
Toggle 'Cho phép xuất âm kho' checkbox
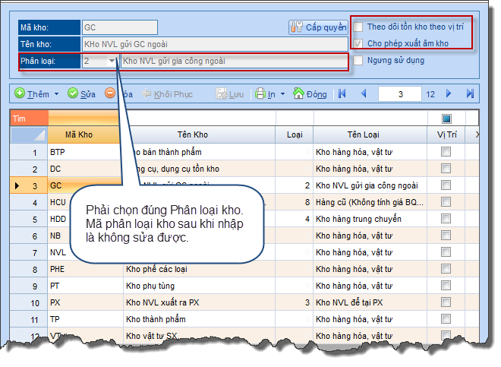pyautogui.click(x=358, y=43)
